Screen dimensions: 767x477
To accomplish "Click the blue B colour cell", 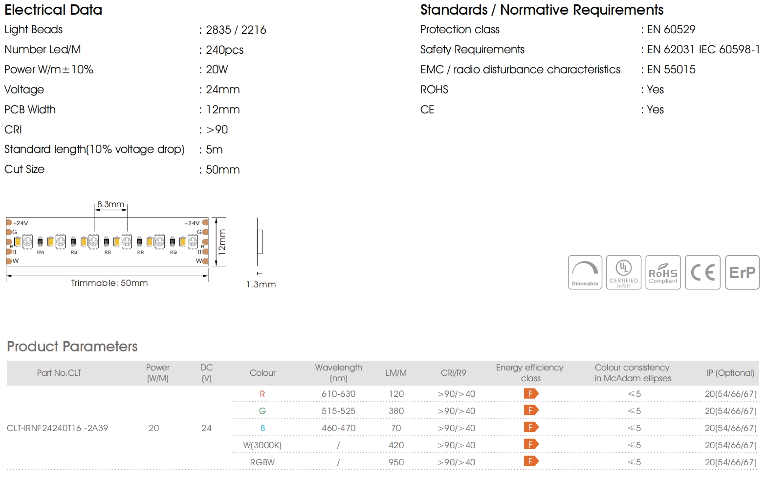I will (263, 428).
